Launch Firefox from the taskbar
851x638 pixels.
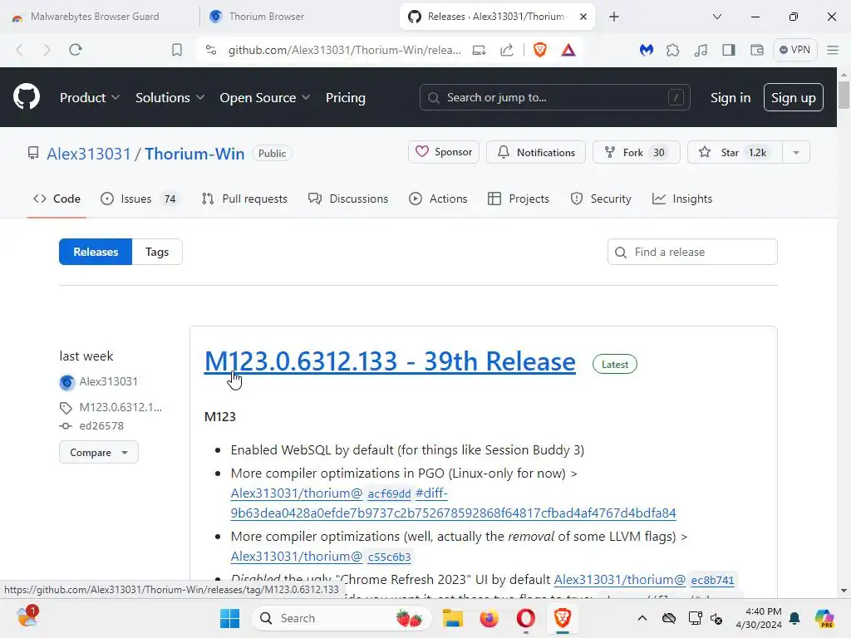point(489,618)
